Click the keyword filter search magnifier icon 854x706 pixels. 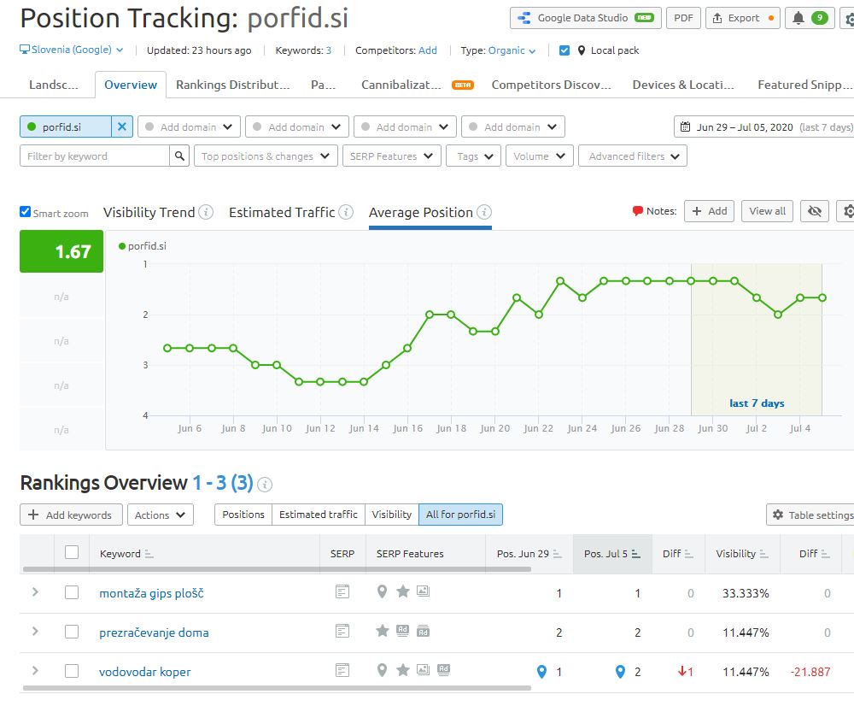[x=180, y=156]
